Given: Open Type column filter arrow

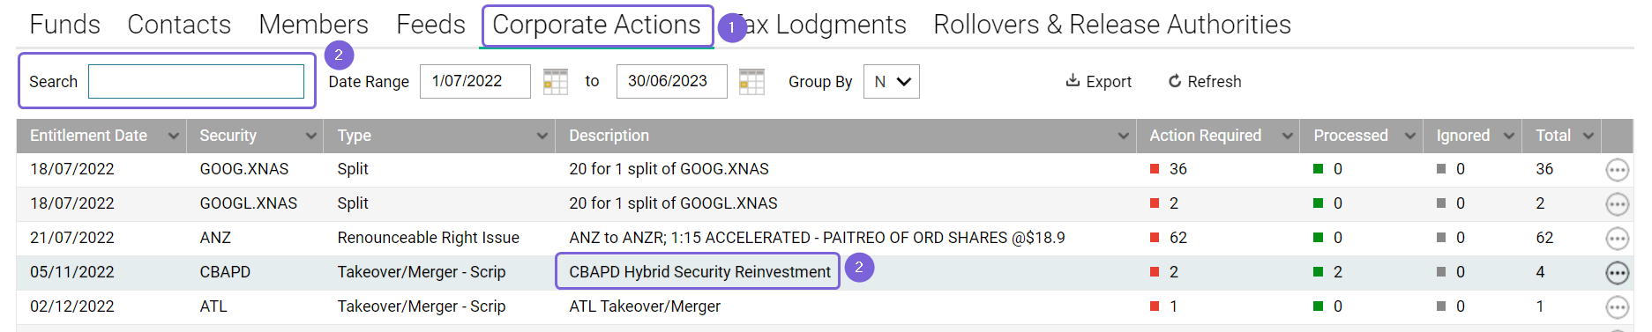Looking at the screenshot, I should (x=542, y=136).
